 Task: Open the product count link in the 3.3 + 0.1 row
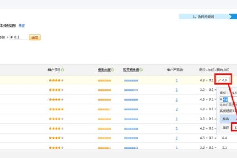(x=177, y=119)
